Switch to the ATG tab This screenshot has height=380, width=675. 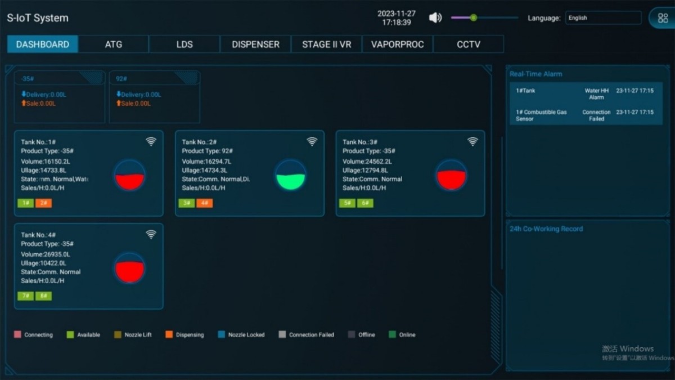tap(114, 44)
